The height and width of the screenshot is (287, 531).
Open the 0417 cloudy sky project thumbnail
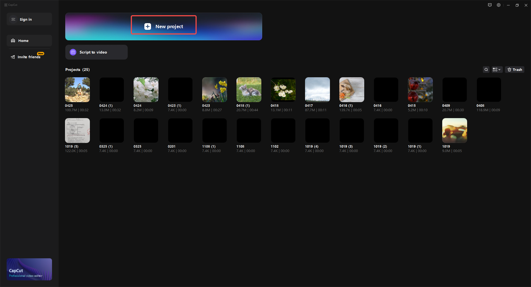(x=317, y=90)
